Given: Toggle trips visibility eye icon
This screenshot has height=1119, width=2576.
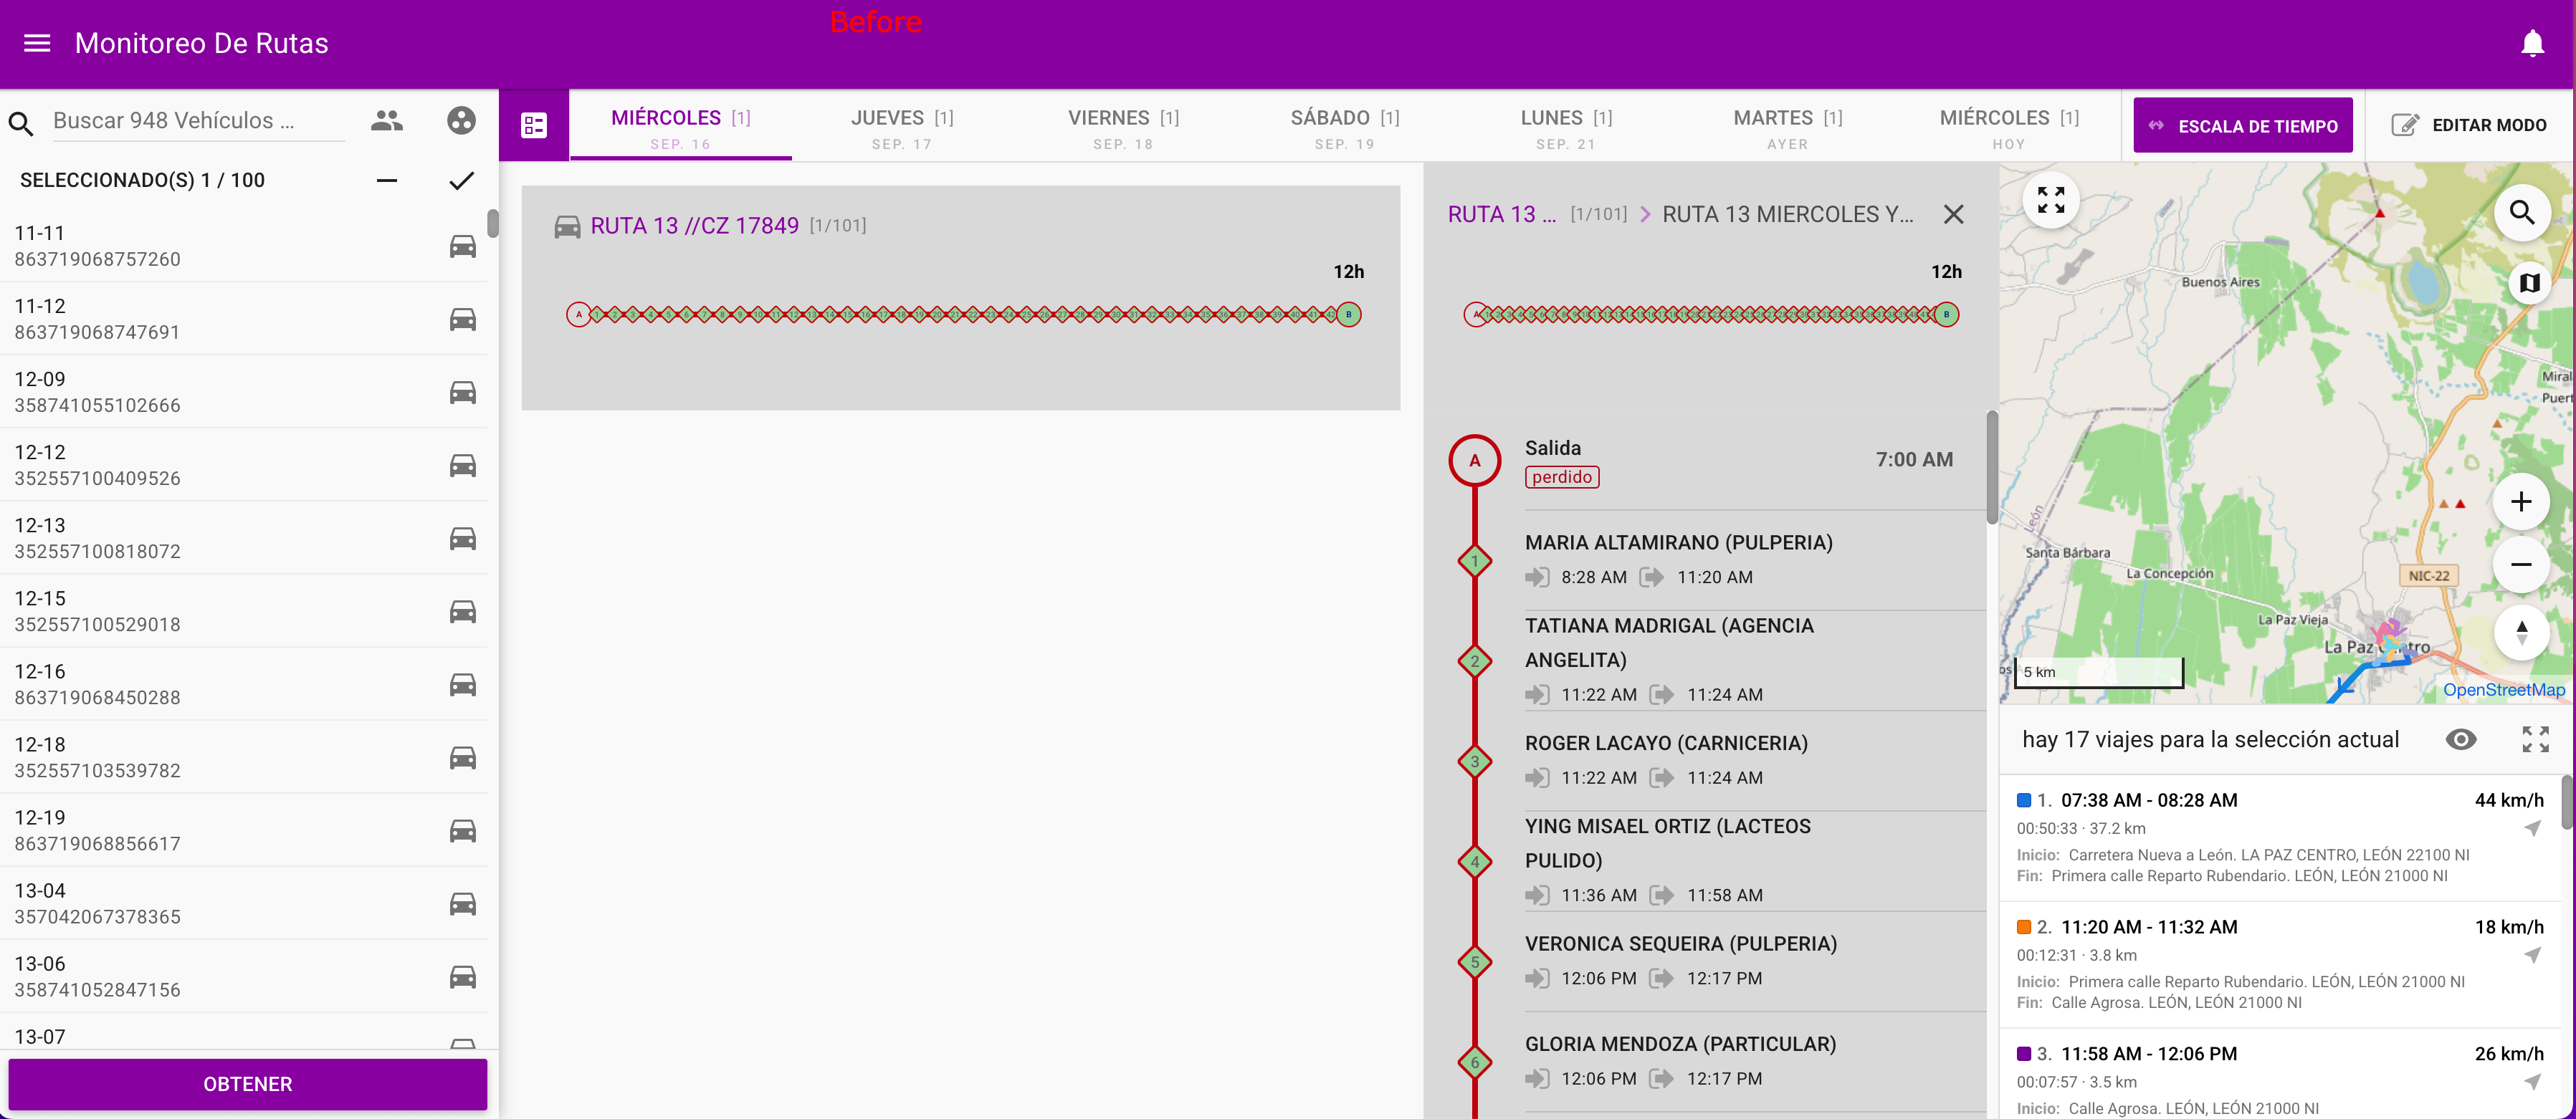Looking at the screenshot, I should (2461, 739).
